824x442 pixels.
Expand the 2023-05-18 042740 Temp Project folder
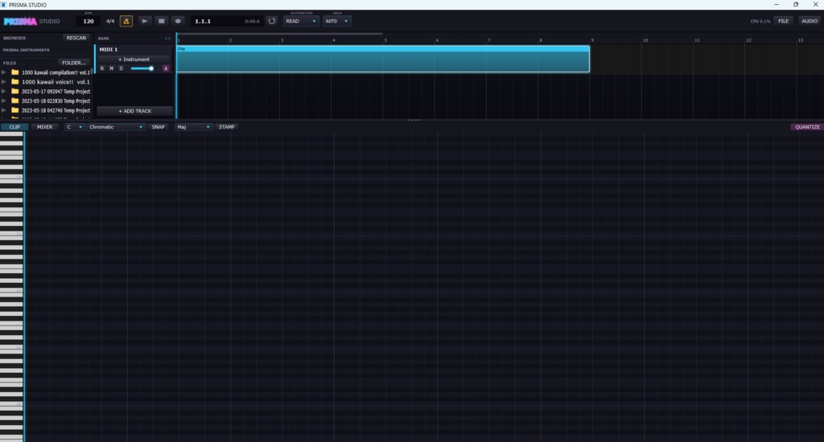point(4,110)
